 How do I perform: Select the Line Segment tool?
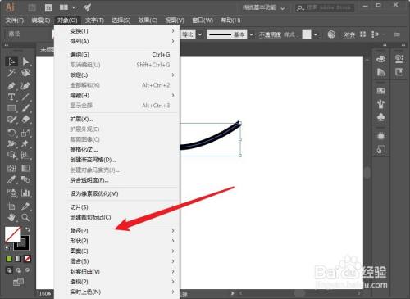(25, 97)
